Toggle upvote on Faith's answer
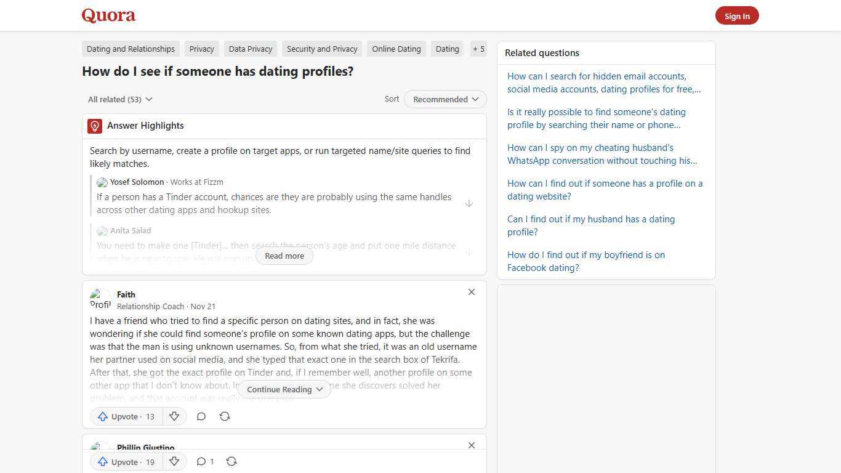Viewport: 841px width, 473px height. 125,416
